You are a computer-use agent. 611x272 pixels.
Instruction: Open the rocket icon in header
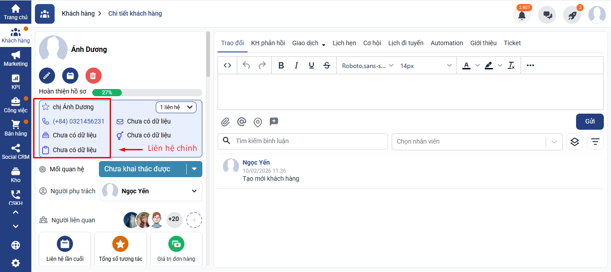pyautogui.click(x=572, y=15)
